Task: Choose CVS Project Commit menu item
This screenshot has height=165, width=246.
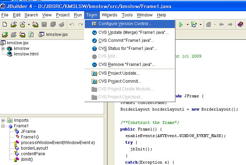Action: pyautogui.click(x=130, y=81)
